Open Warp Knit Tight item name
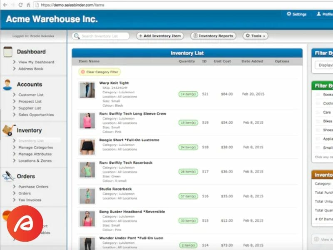The image size is (333, 250). [x=114, y=83]
